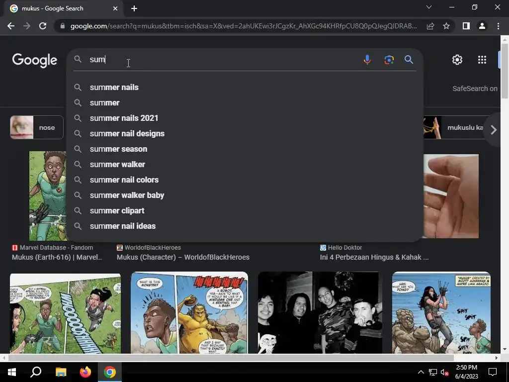Click the vertical page scrollbar
This screenshot has width=509, height=382.
point(505,70)
